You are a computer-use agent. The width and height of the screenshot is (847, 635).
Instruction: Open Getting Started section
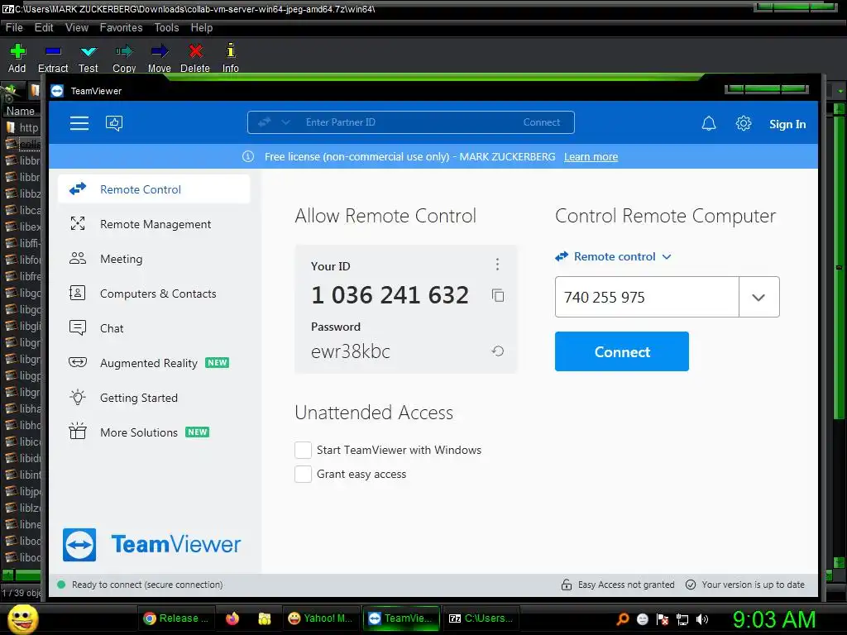153,398
